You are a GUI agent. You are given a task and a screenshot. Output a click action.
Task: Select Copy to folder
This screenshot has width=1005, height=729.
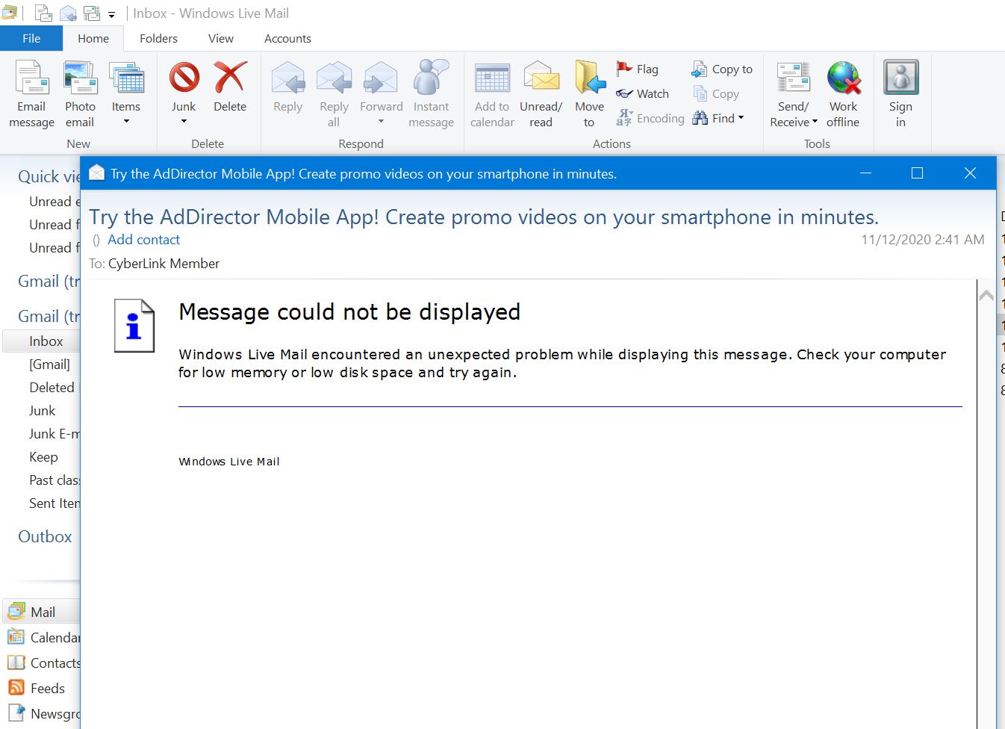coord(722,69)
